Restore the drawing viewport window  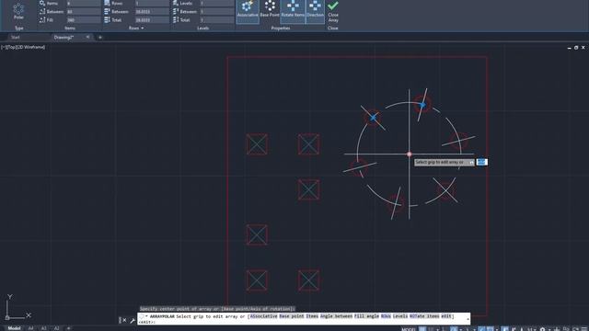[576, 48]
